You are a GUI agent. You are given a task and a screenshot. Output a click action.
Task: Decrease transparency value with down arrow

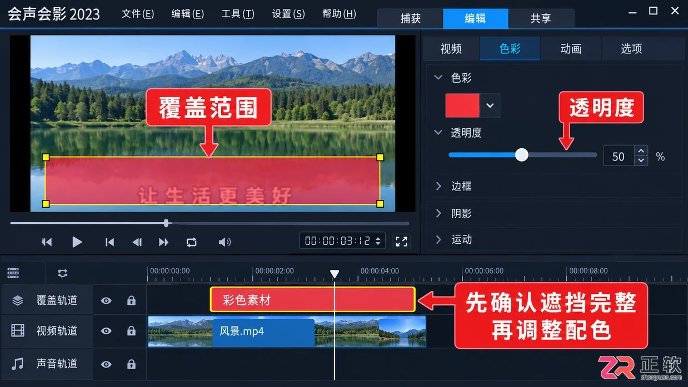point(641,161)
